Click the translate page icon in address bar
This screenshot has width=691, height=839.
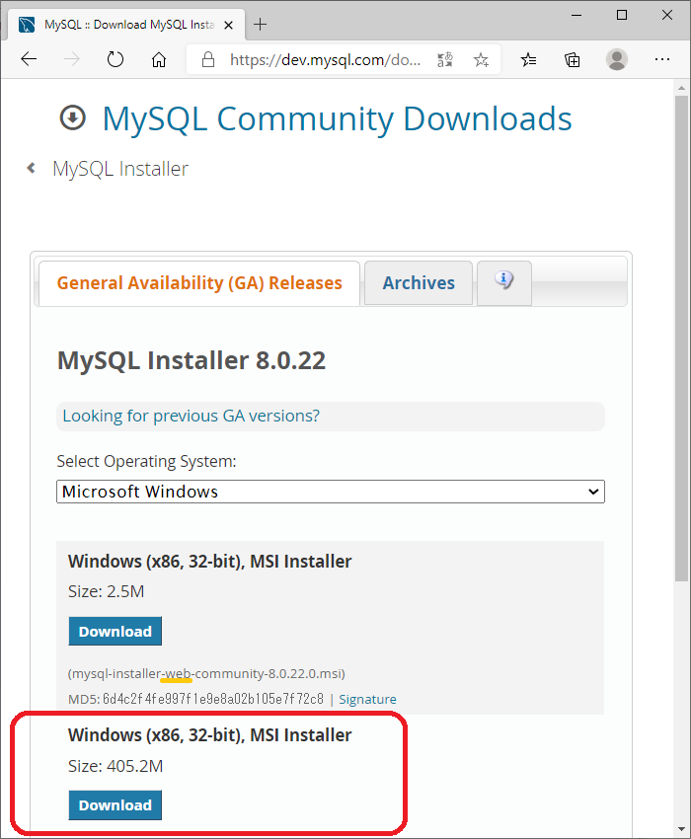click(445, 60)
